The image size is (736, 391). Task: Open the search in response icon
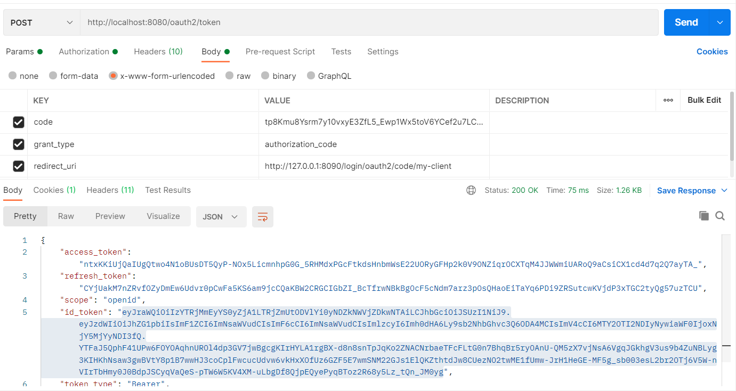(x=720, y=216)
